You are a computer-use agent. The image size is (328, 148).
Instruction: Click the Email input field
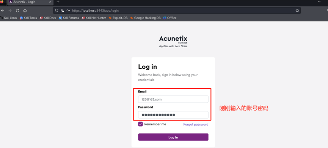[173, 99]
